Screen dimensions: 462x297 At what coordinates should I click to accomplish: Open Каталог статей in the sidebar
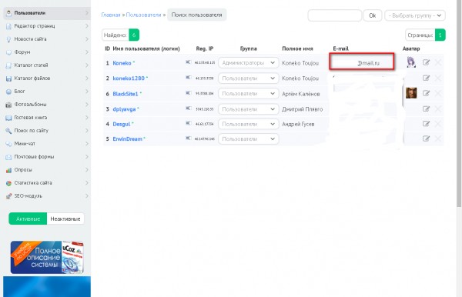pos(47,65)
